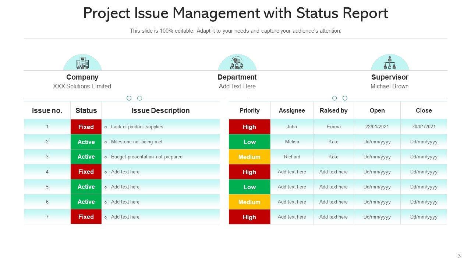Click the Priority column header
Viewport: 471px width, 264px height.
(249, 110)
